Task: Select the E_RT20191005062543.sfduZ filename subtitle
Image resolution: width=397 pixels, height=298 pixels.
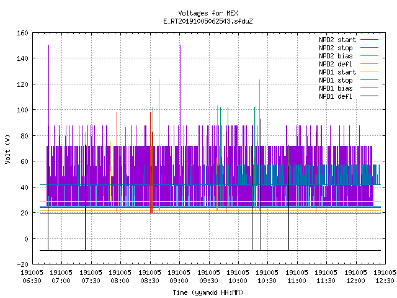Action: click(208, 21)
